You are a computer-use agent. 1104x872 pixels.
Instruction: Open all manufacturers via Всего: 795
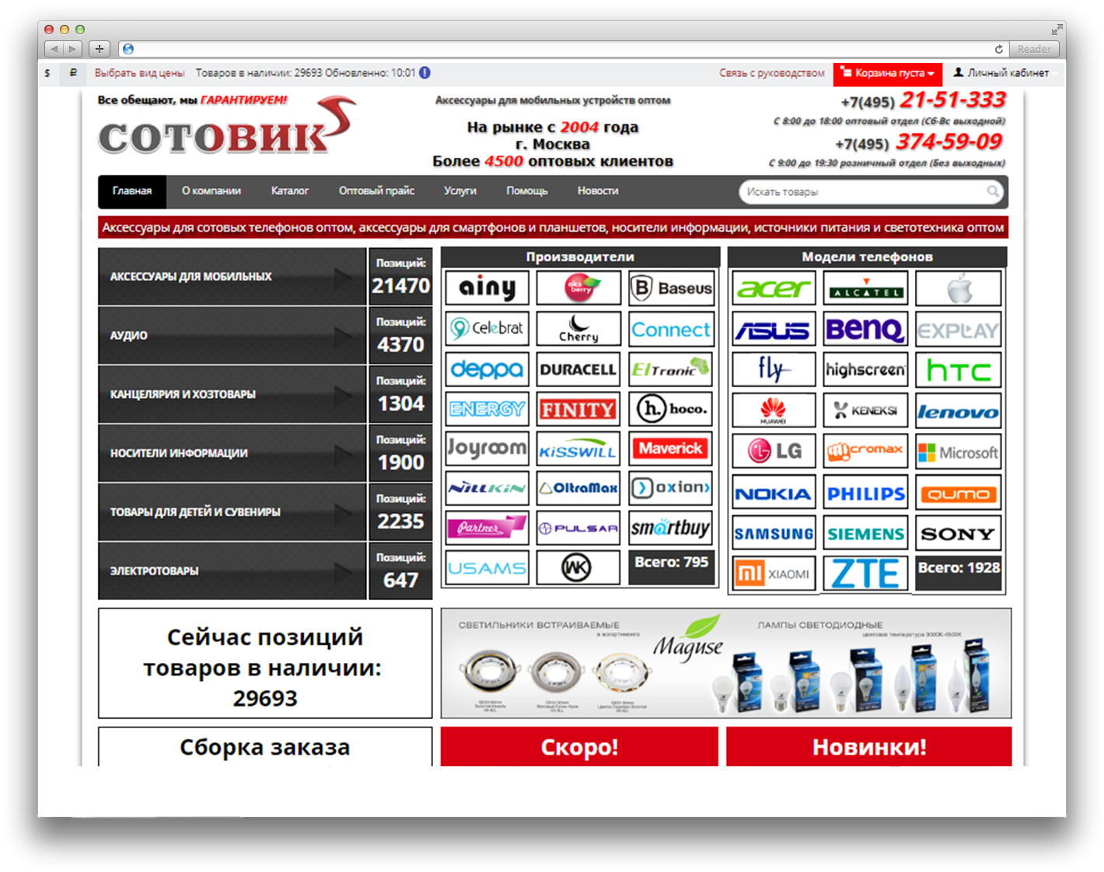672,567
